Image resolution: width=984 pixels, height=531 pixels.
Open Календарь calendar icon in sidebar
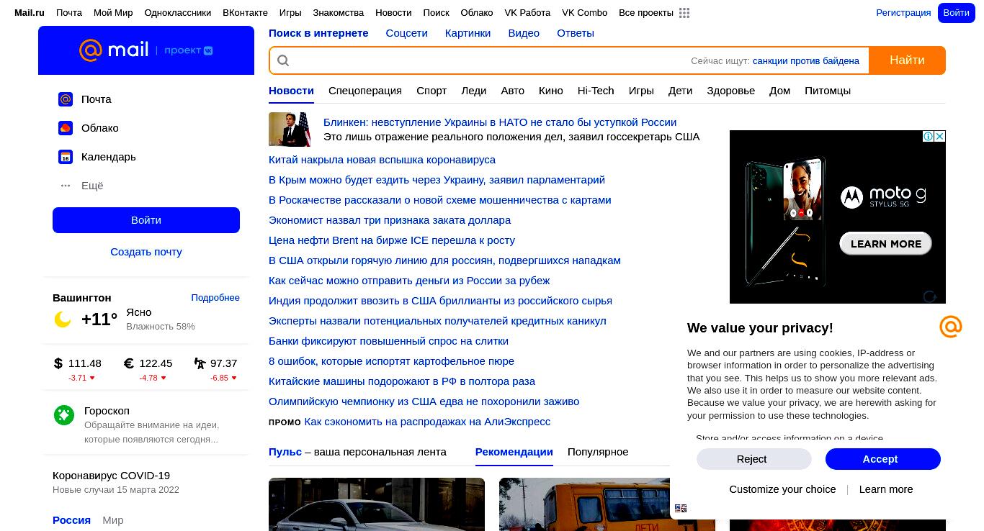tap(66, 157)
